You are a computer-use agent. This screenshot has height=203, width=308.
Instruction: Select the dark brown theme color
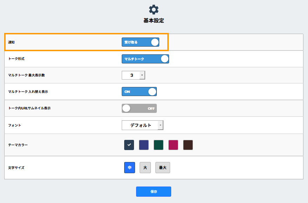click(x=188, y=145)
